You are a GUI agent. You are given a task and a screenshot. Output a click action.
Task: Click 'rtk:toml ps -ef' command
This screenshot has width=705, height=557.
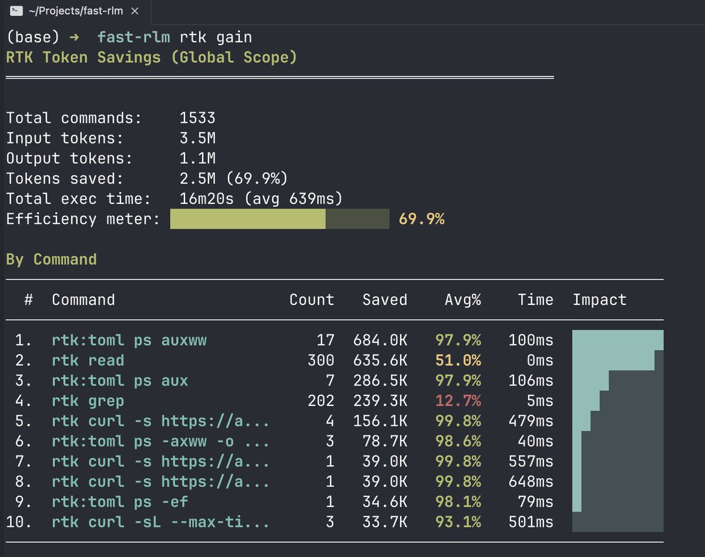tap(120, 502)
